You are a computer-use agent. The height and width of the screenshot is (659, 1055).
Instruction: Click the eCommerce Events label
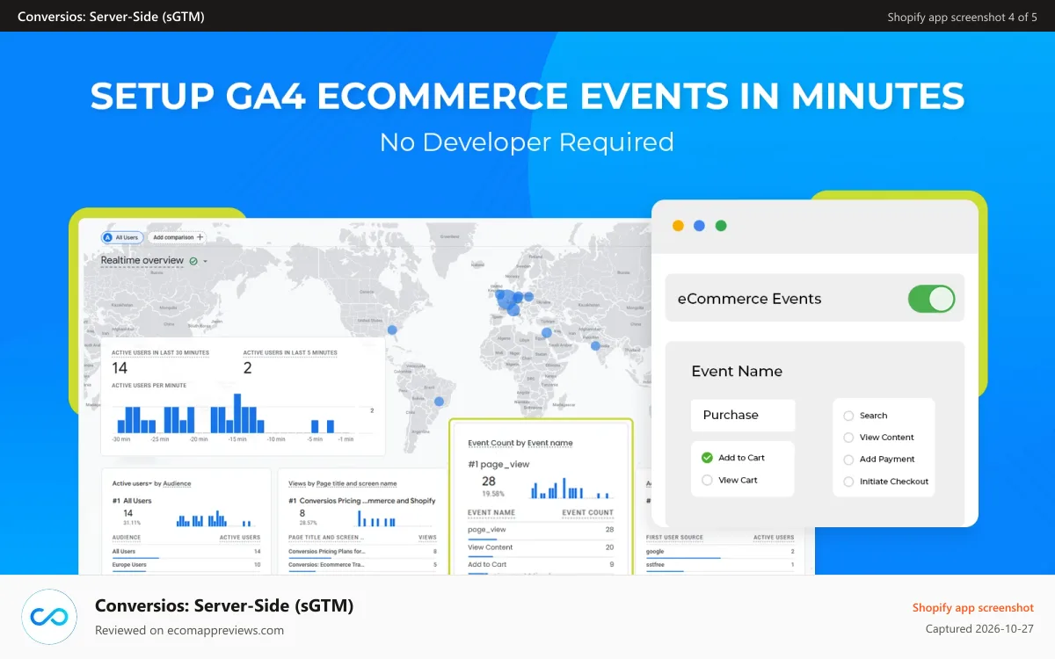[749, 299]
